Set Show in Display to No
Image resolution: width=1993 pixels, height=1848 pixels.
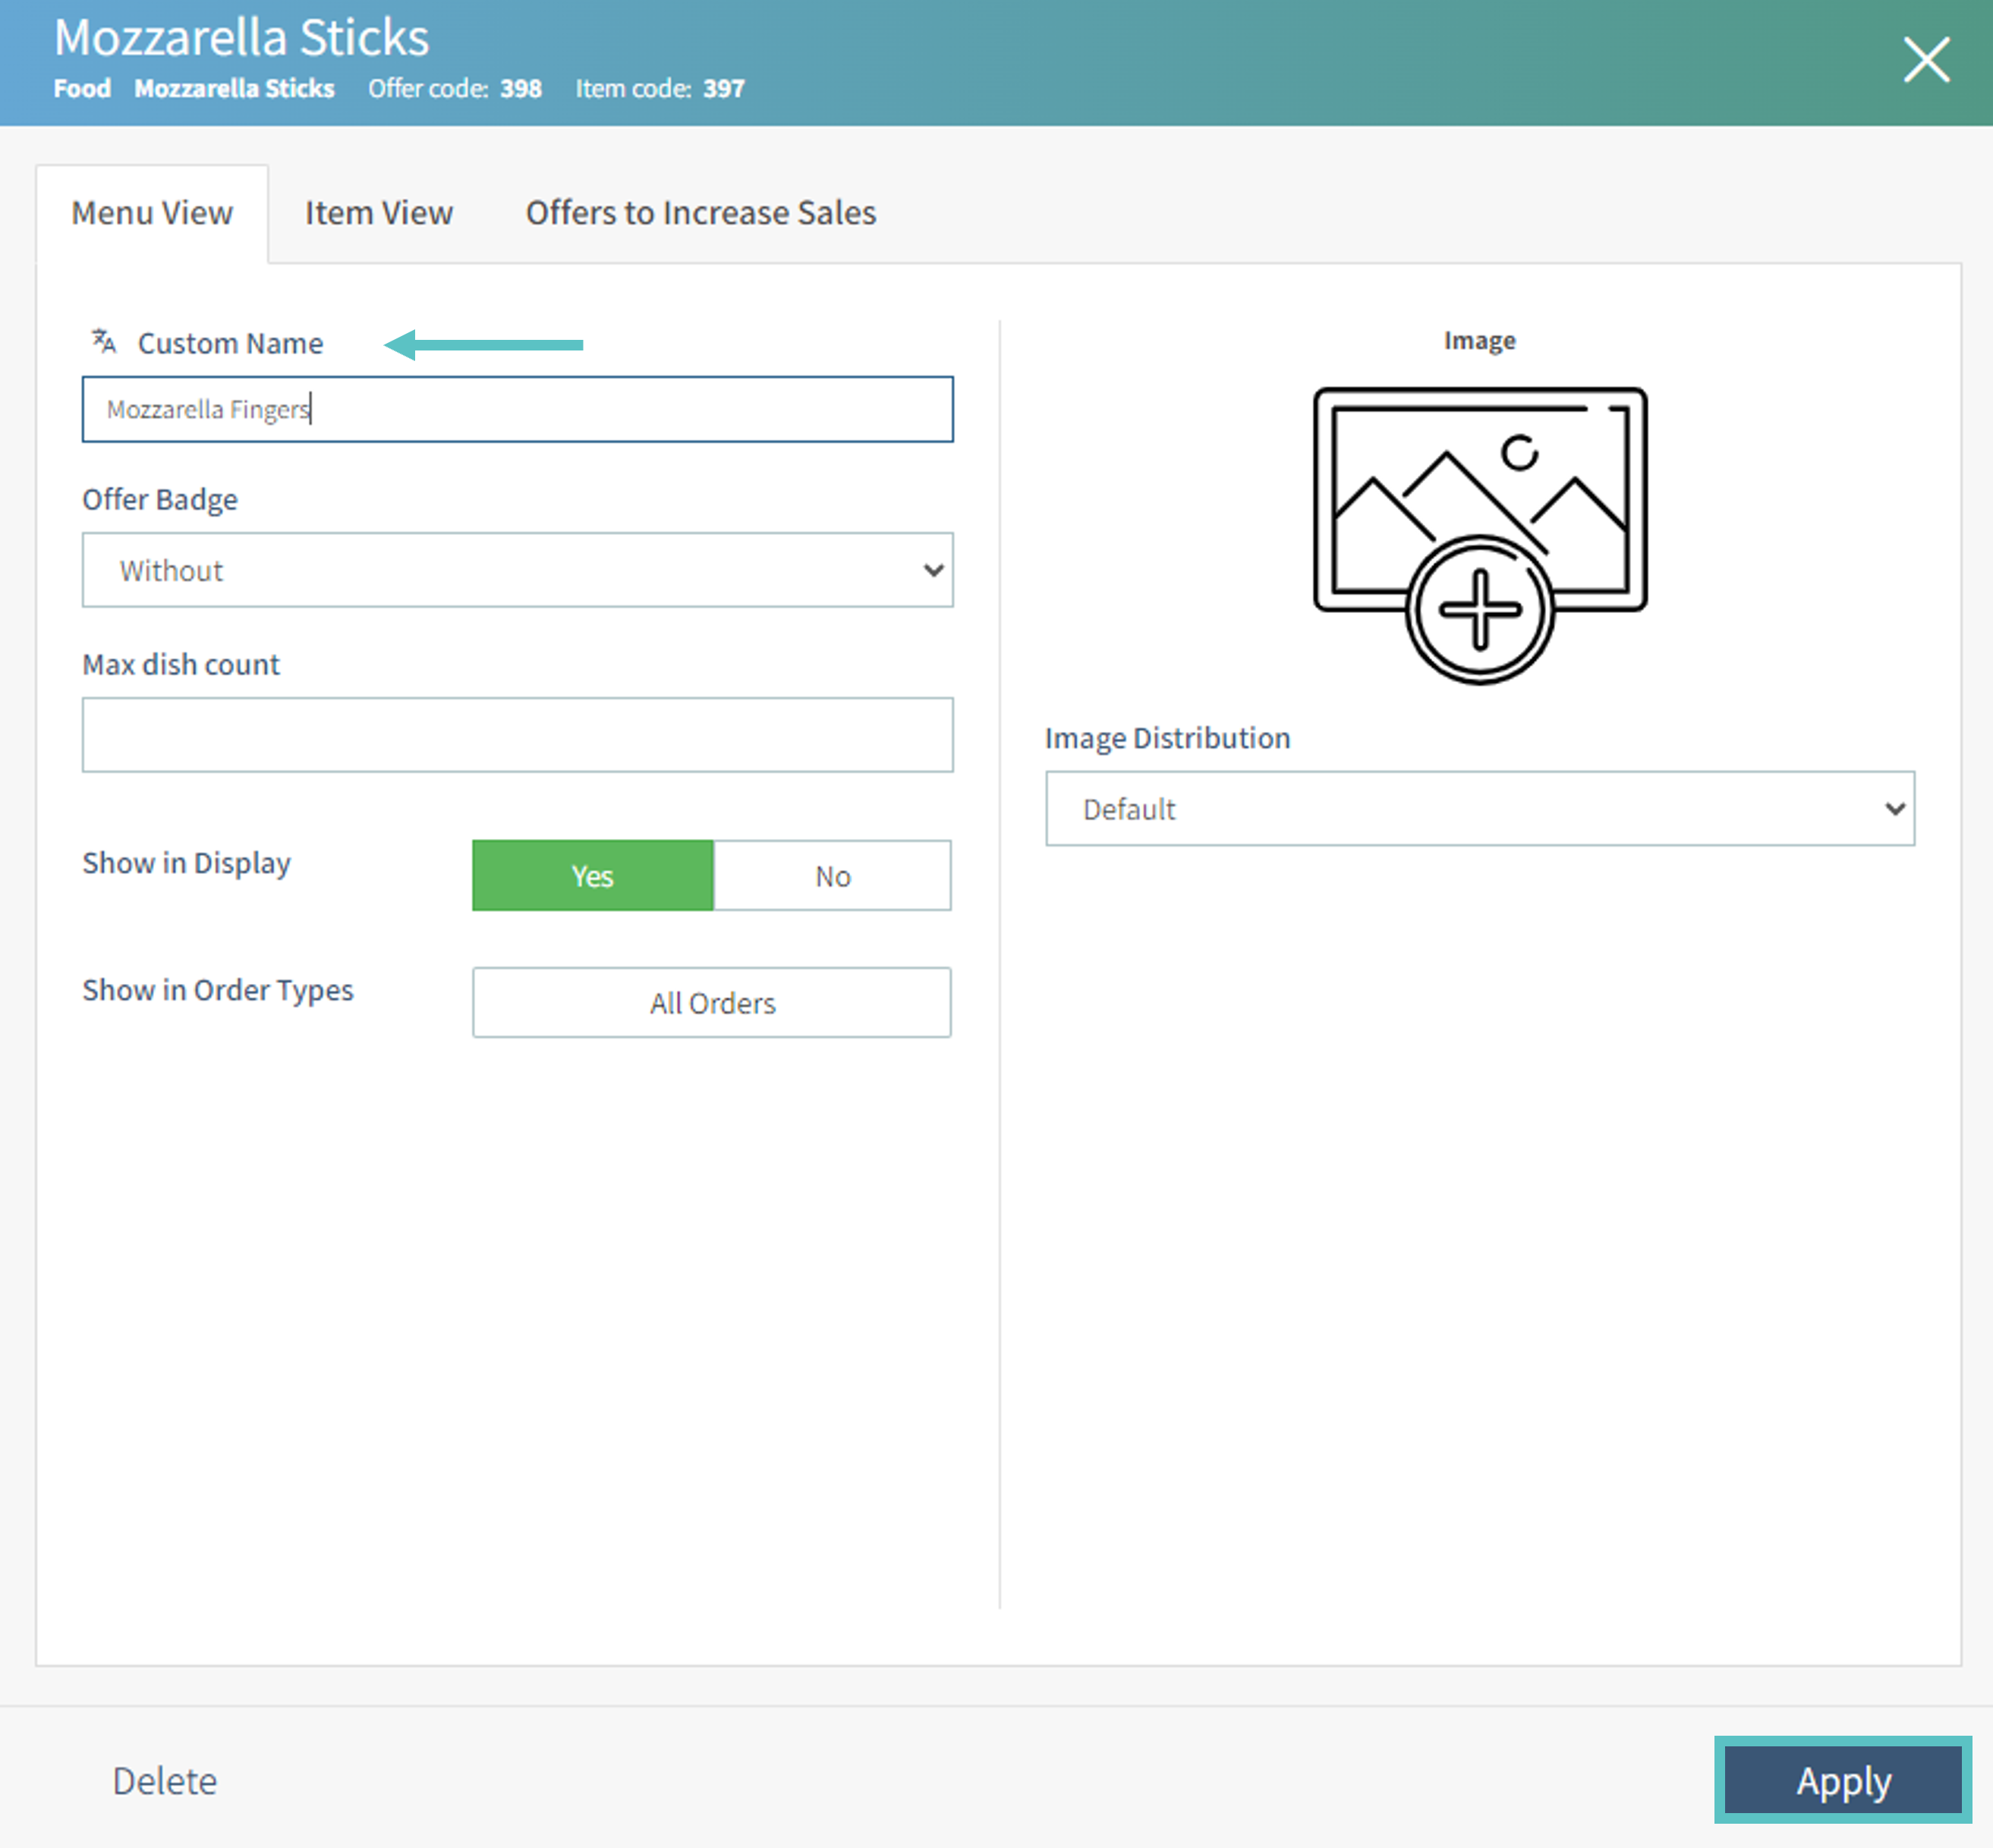[831, 876]
